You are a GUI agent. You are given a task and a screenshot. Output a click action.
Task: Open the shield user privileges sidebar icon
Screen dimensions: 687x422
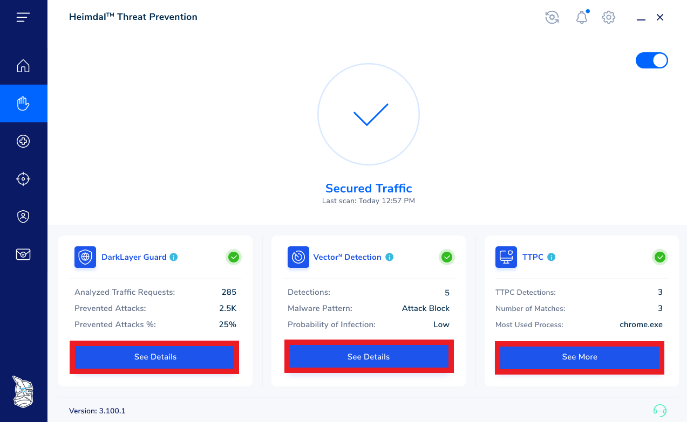(x=23, y=217)
